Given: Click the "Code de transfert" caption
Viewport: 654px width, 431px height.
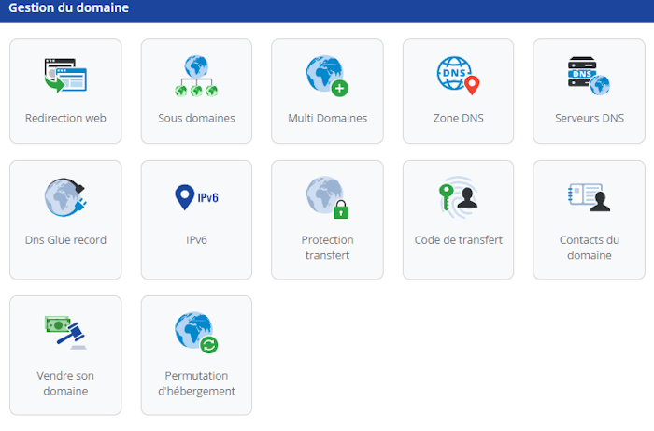Looking at the screenshot, I should [459, 240].
